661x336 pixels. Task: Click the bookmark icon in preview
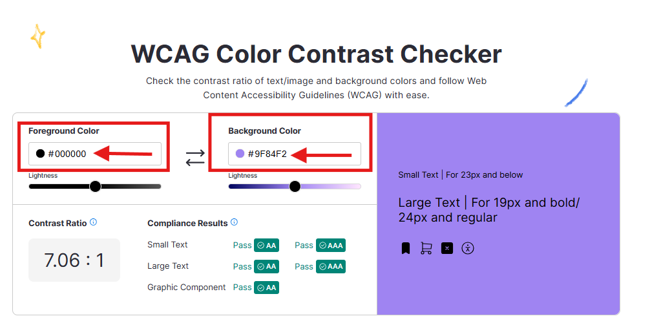pyautogui.click(x=406, y=248)
